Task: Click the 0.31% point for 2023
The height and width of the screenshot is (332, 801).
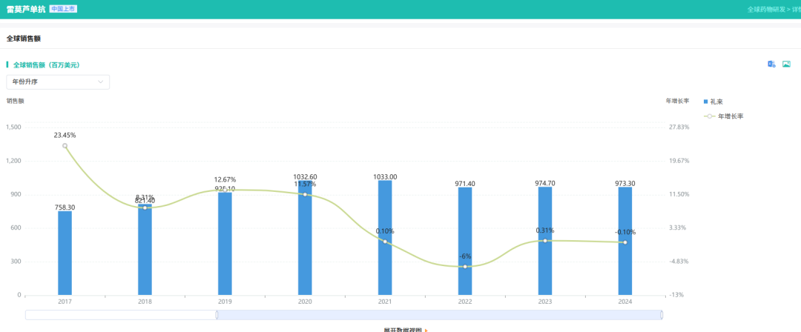Action: tap(545, 241)
